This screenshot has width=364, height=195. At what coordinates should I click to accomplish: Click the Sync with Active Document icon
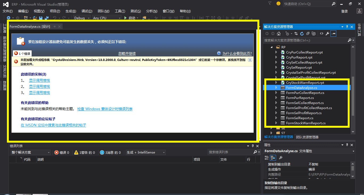click(x=296, y=34)
